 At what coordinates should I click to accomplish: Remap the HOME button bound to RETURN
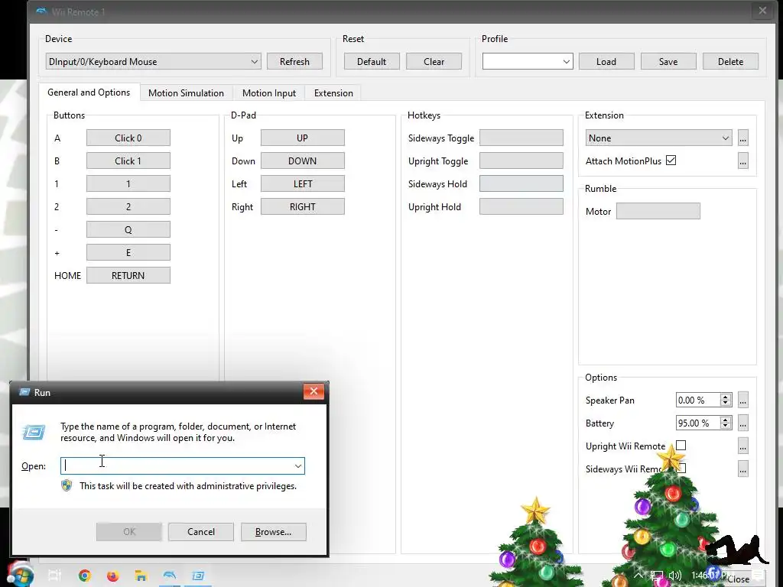pyautogui.click(x=128, y=275)
